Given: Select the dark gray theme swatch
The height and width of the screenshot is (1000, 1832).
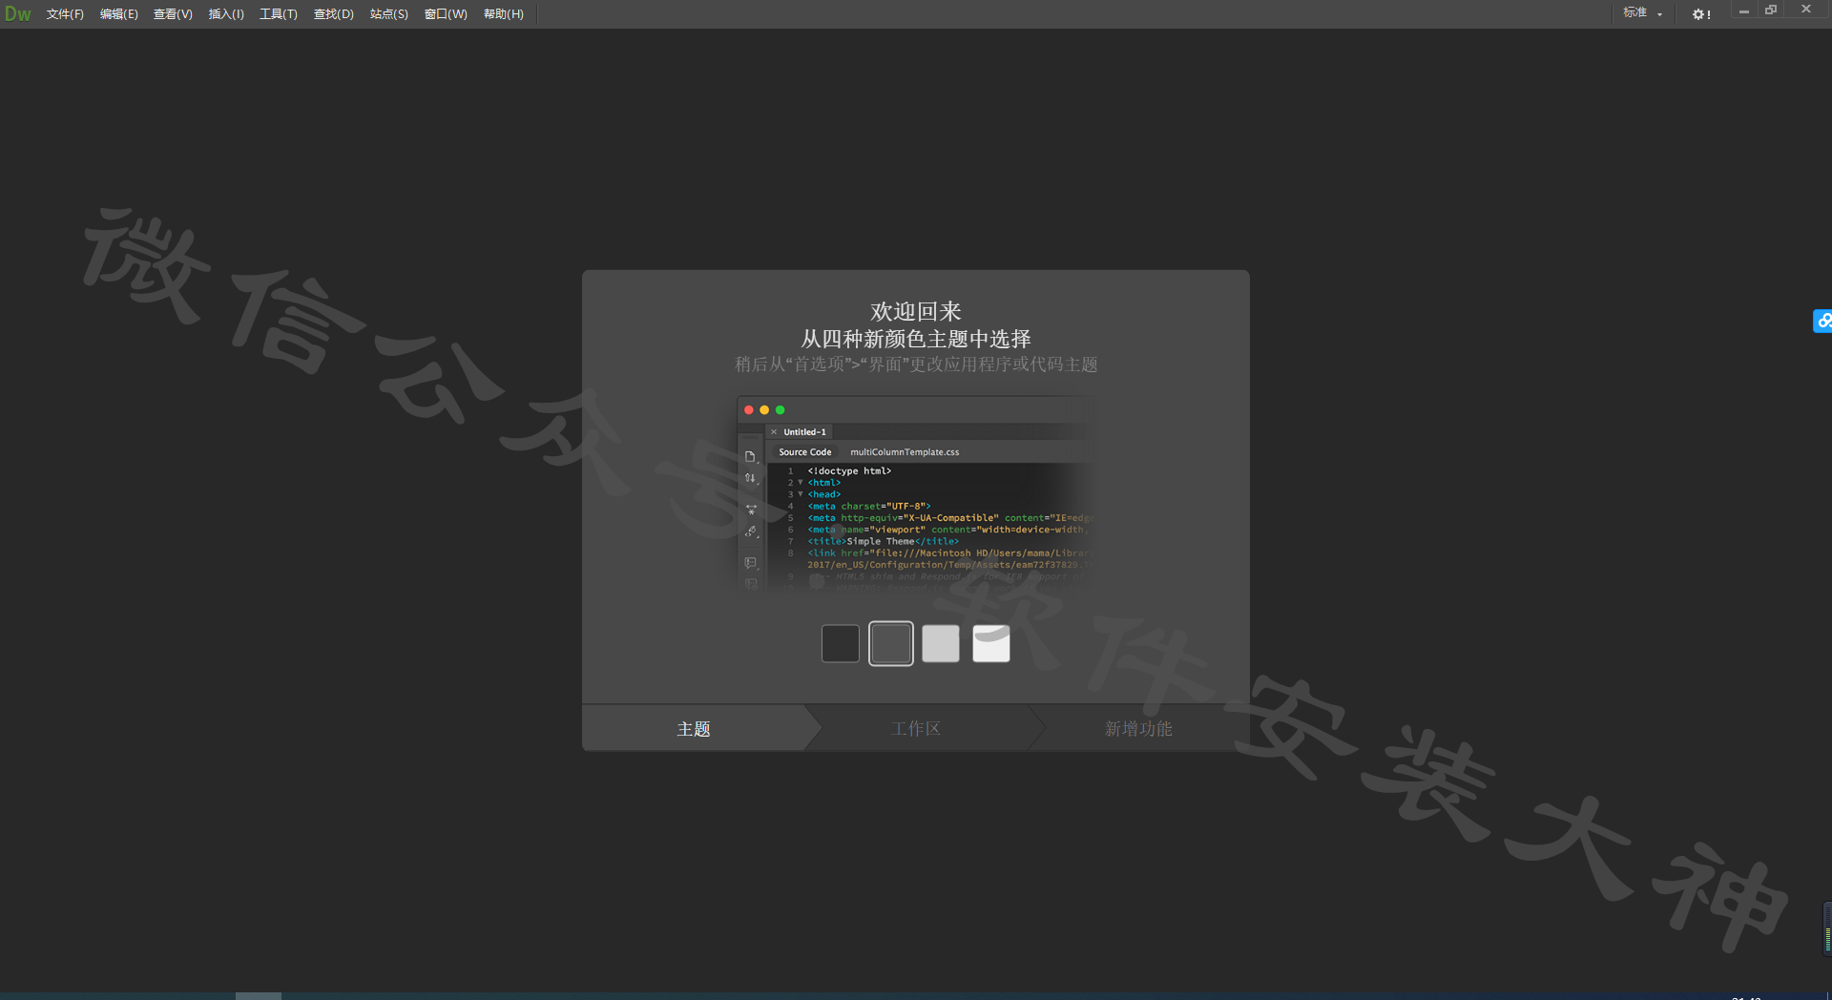Looking at the screenshot, I should click(891, 643).
